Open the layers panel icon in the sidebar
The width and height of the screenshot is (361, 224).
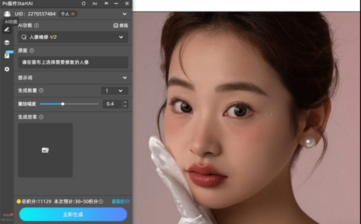tap(6, 43)
